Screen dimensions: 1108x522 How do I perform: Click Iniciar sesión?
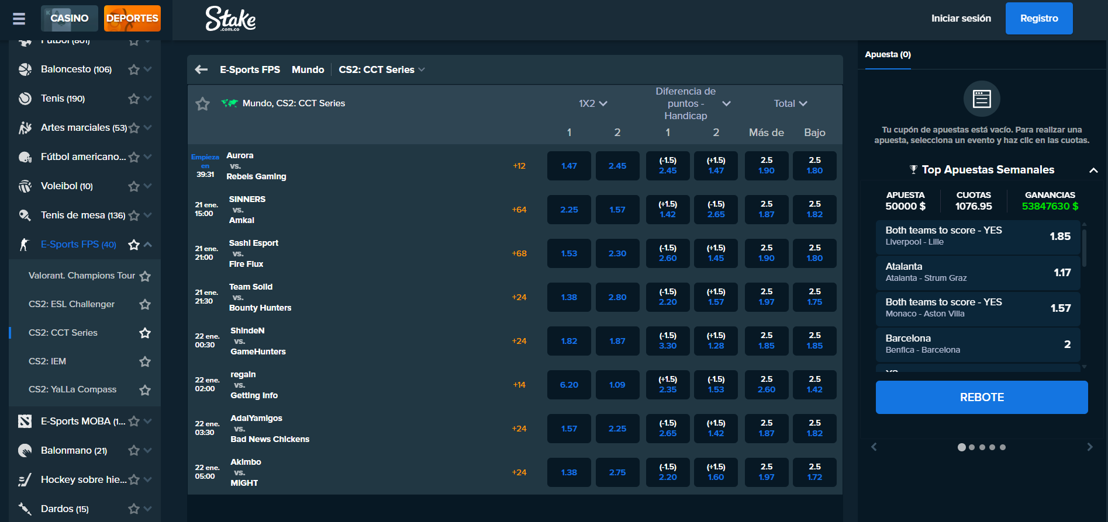click(x=961, y=19)
